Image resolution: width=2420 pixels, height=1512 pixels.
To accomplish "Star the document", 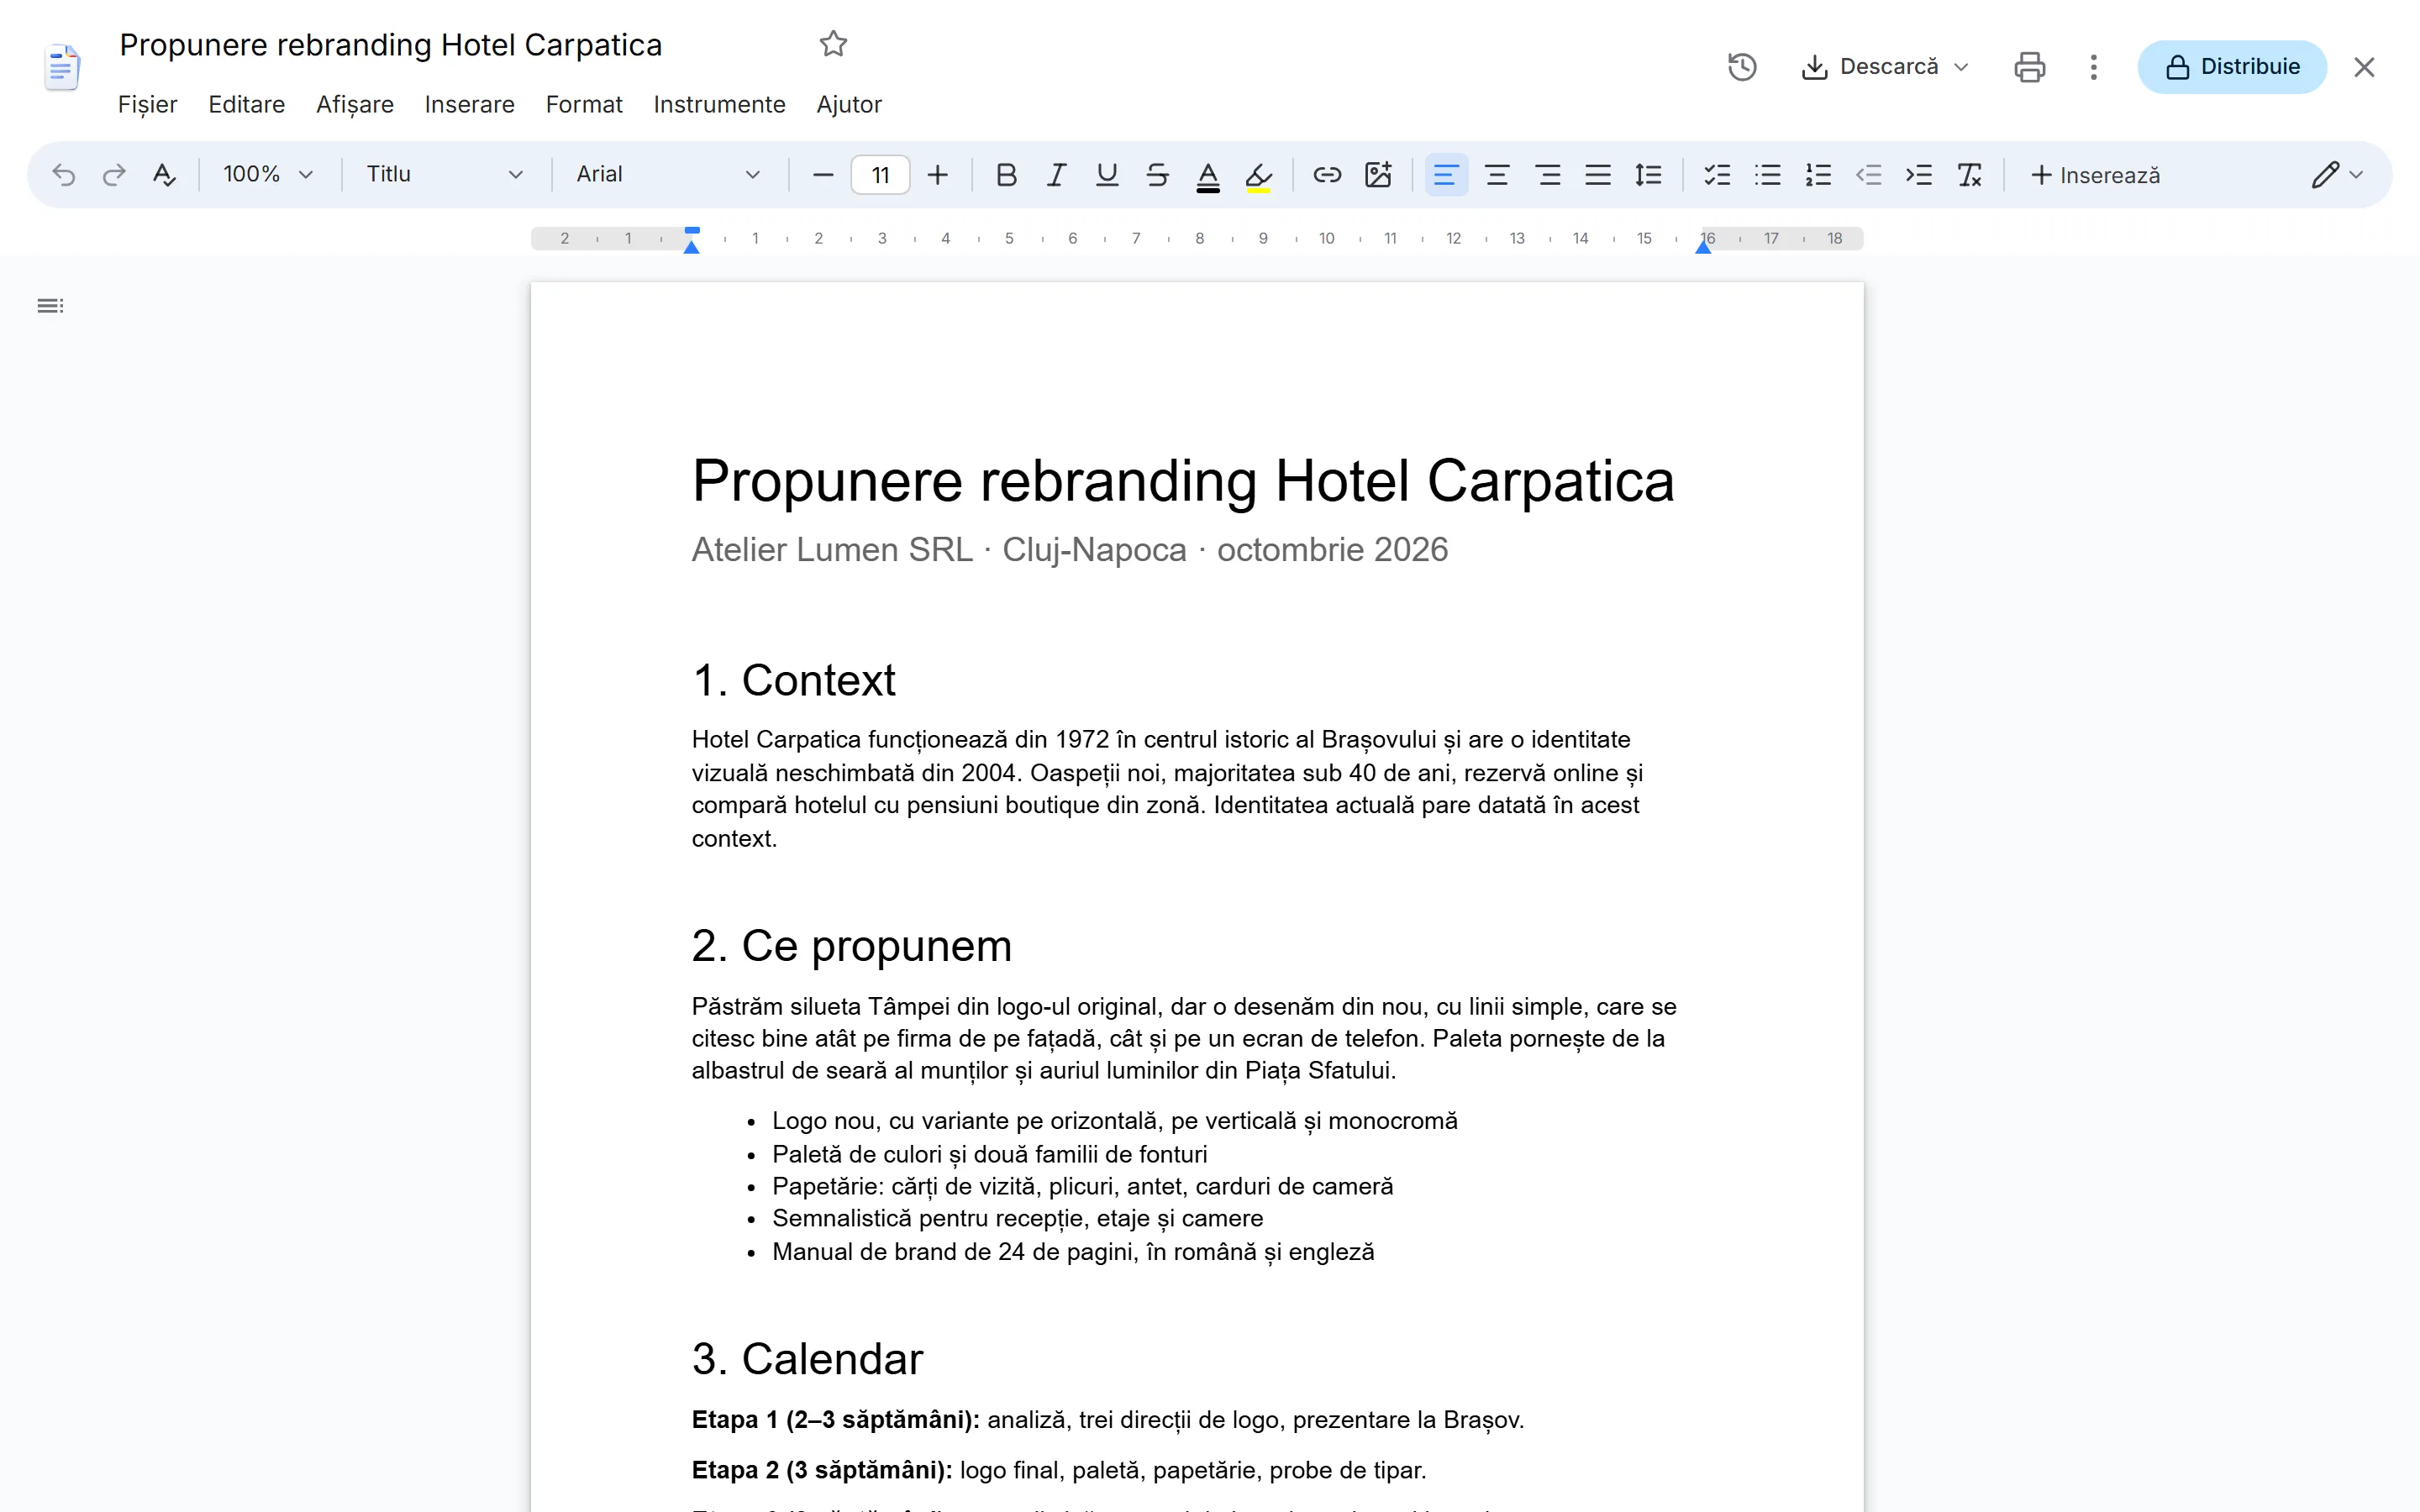I will (x=833, y=44).
